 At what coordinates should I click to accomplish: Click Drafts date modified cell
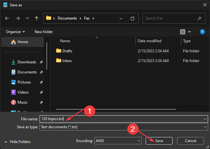click(x=153, y=51)
